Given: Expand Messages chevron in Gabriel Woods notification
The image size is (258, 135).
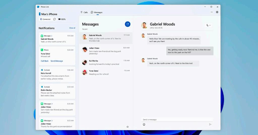Looking at the screenshot, I should click(x=52, y=36).
